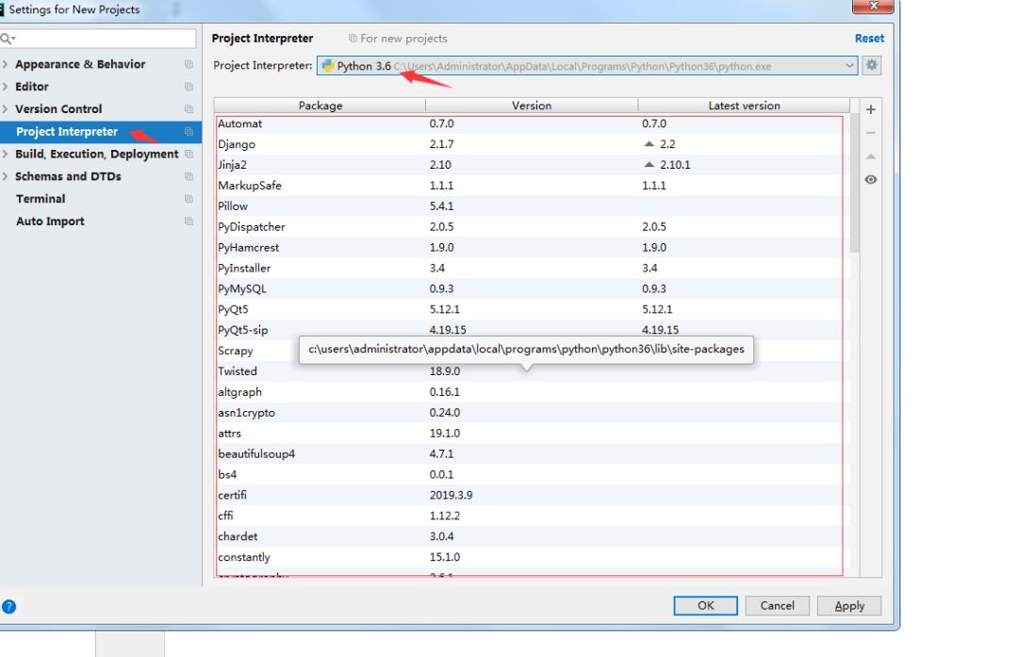Click the gear icon next to interpreter dropdown

click(871, 66)
